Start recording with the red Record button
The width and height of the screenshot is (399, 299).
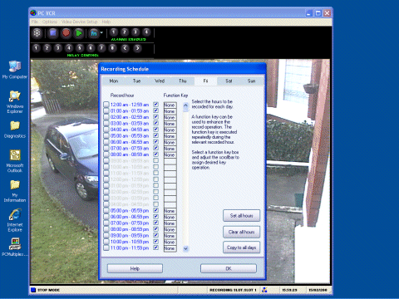(66, 33)
